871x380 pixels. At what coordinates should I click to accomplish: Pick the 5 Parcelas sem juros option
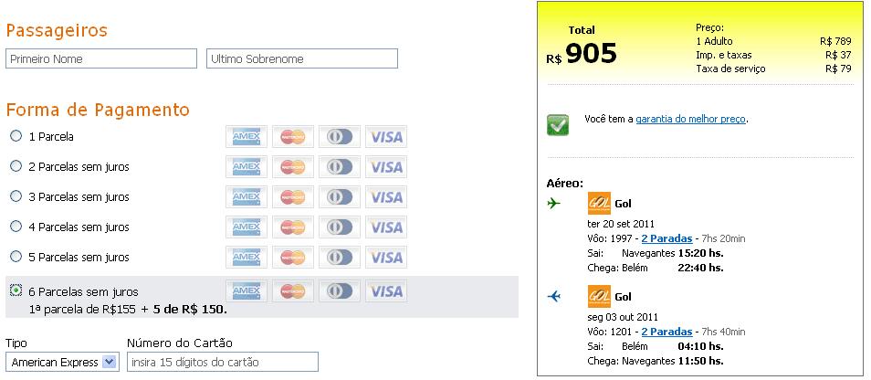(16, 257)
